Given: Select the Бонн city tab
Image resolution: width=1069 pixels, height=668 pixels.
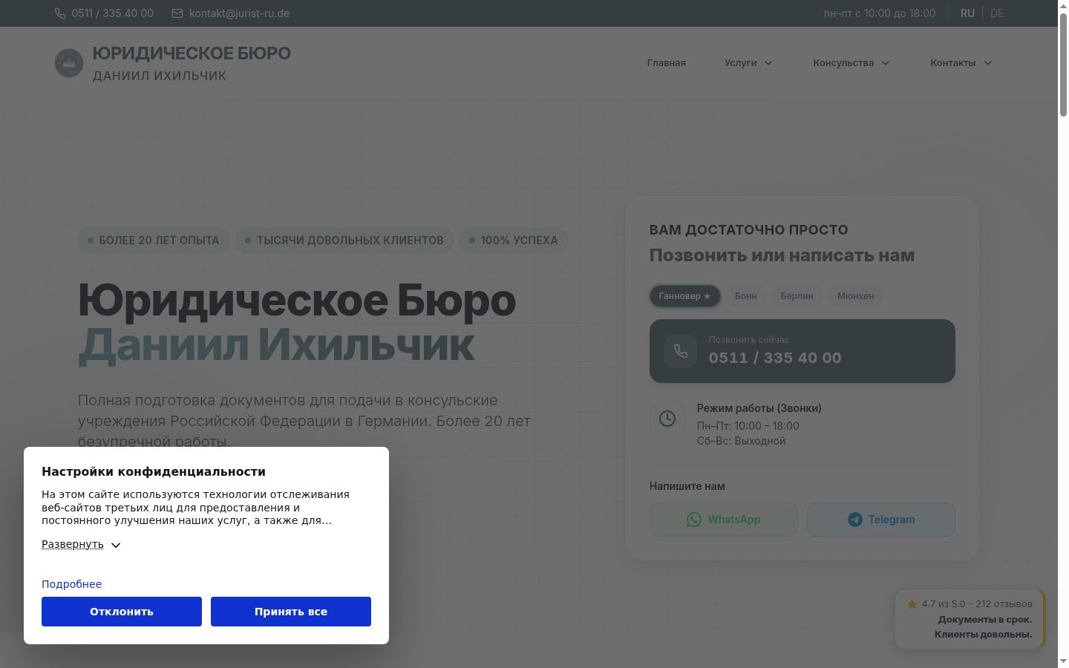Looking at the screenshot, I should [746, 296].
